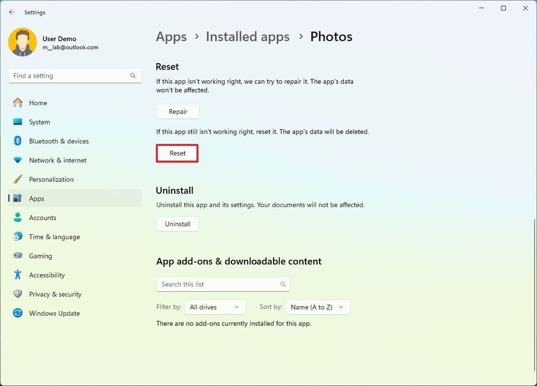This screenshot has height=386, width=537.
Task: Click the User Demo account name
Action: (x=59, y=39)
